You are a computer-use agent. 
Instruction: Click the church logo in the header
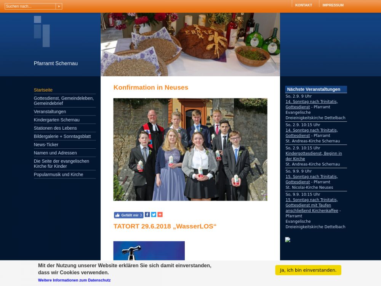click(x=42, y=31)
